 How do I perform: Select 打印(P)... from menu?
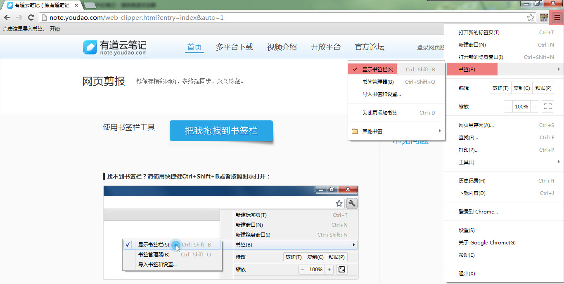pyautogui.click(x=504, y=150)
